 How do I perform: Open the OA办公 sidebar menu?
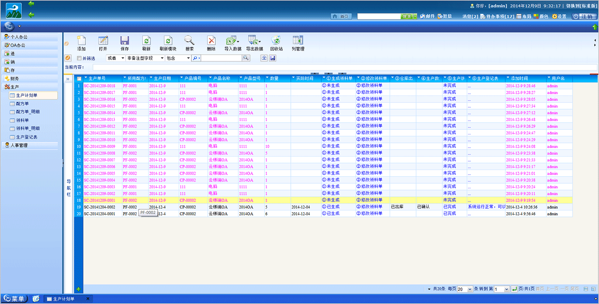(x=31, y=45)
